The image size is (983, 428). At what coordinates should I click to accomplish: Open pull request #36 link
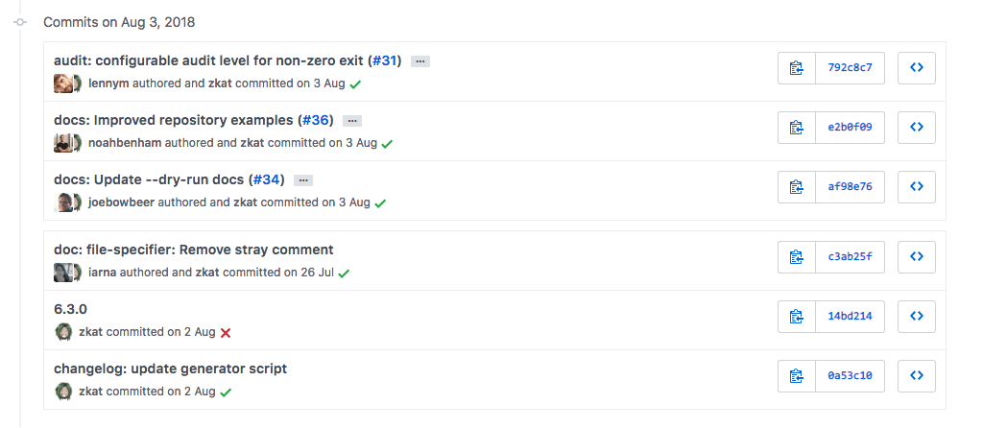[316, 120]
